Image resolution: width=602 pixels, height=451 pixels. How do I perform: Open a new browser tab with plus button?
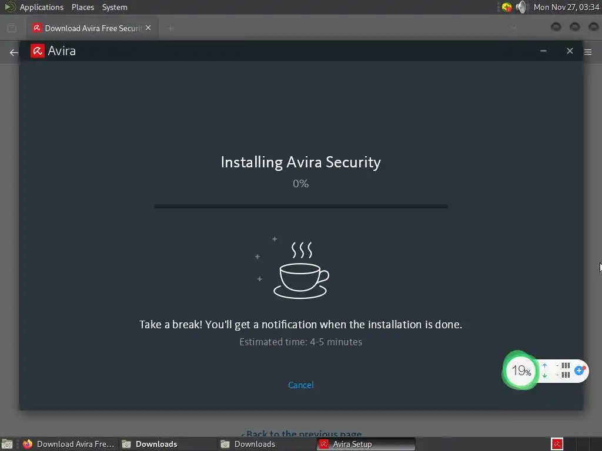point(171,28)
